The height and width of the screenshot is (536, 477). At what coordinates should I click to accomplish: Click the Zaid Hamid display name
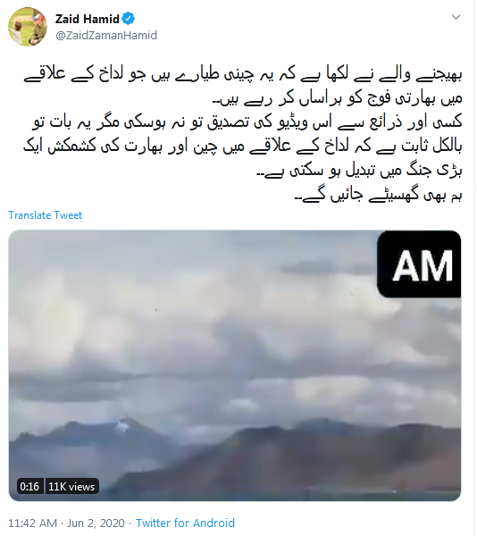pyautogui.click(x=88, y=19)
